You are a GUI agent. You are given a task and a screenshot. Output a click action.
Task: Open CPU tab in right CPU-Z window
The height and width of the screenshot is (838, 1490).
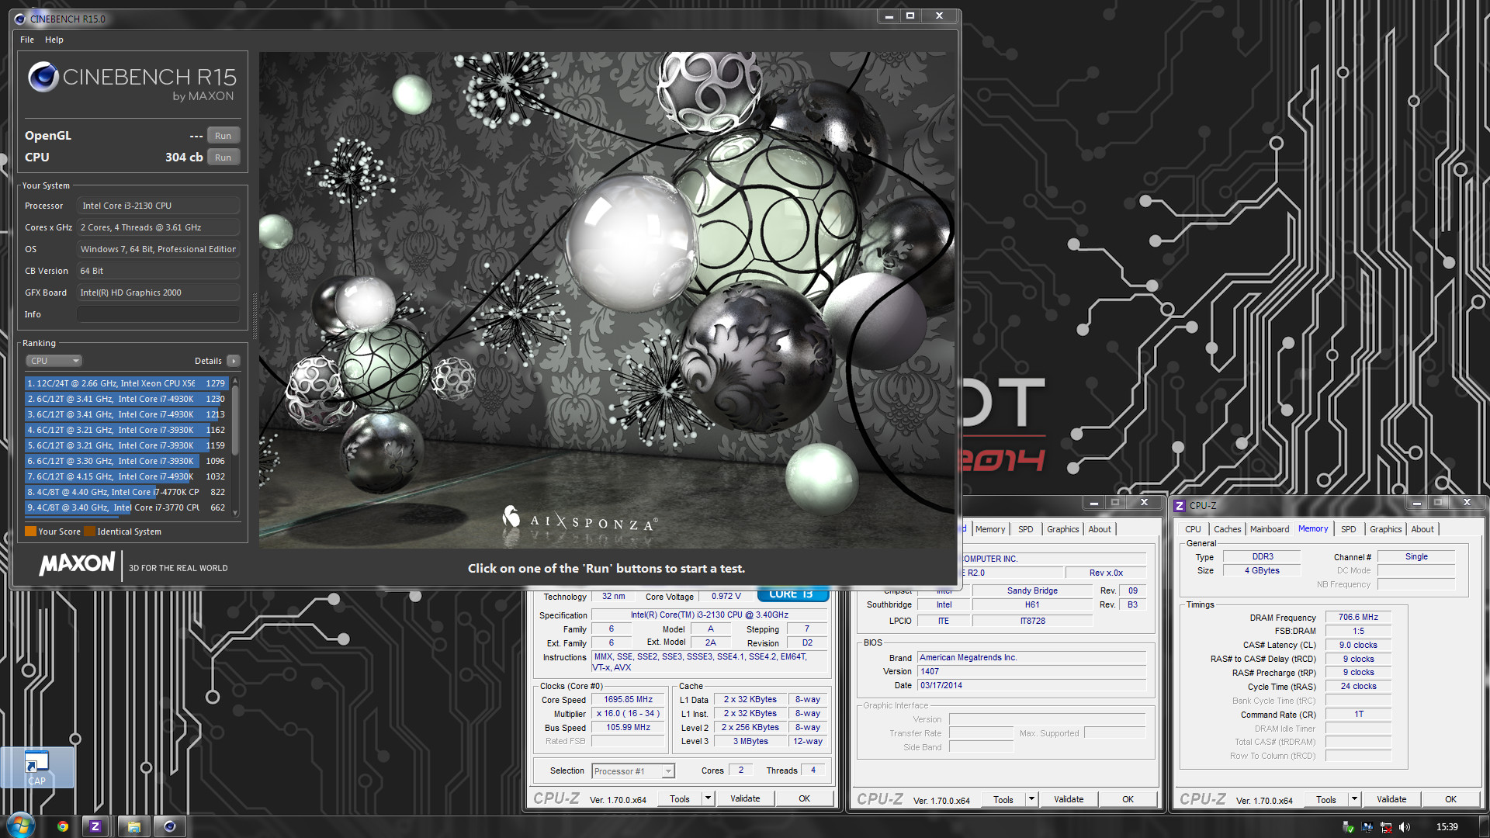tap(1193, 529)
